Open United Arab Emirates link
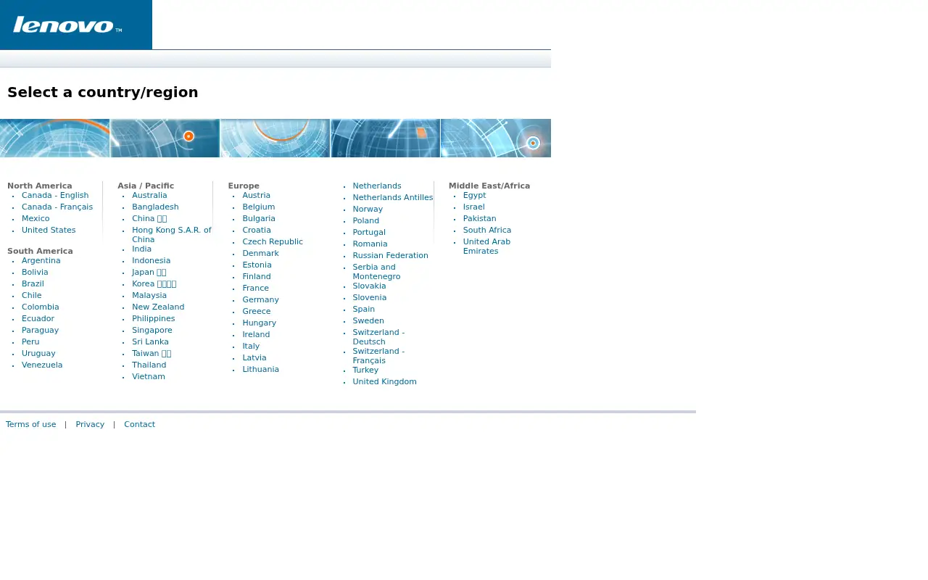Viewport: 928px width, 580px height. coord(486,246)
